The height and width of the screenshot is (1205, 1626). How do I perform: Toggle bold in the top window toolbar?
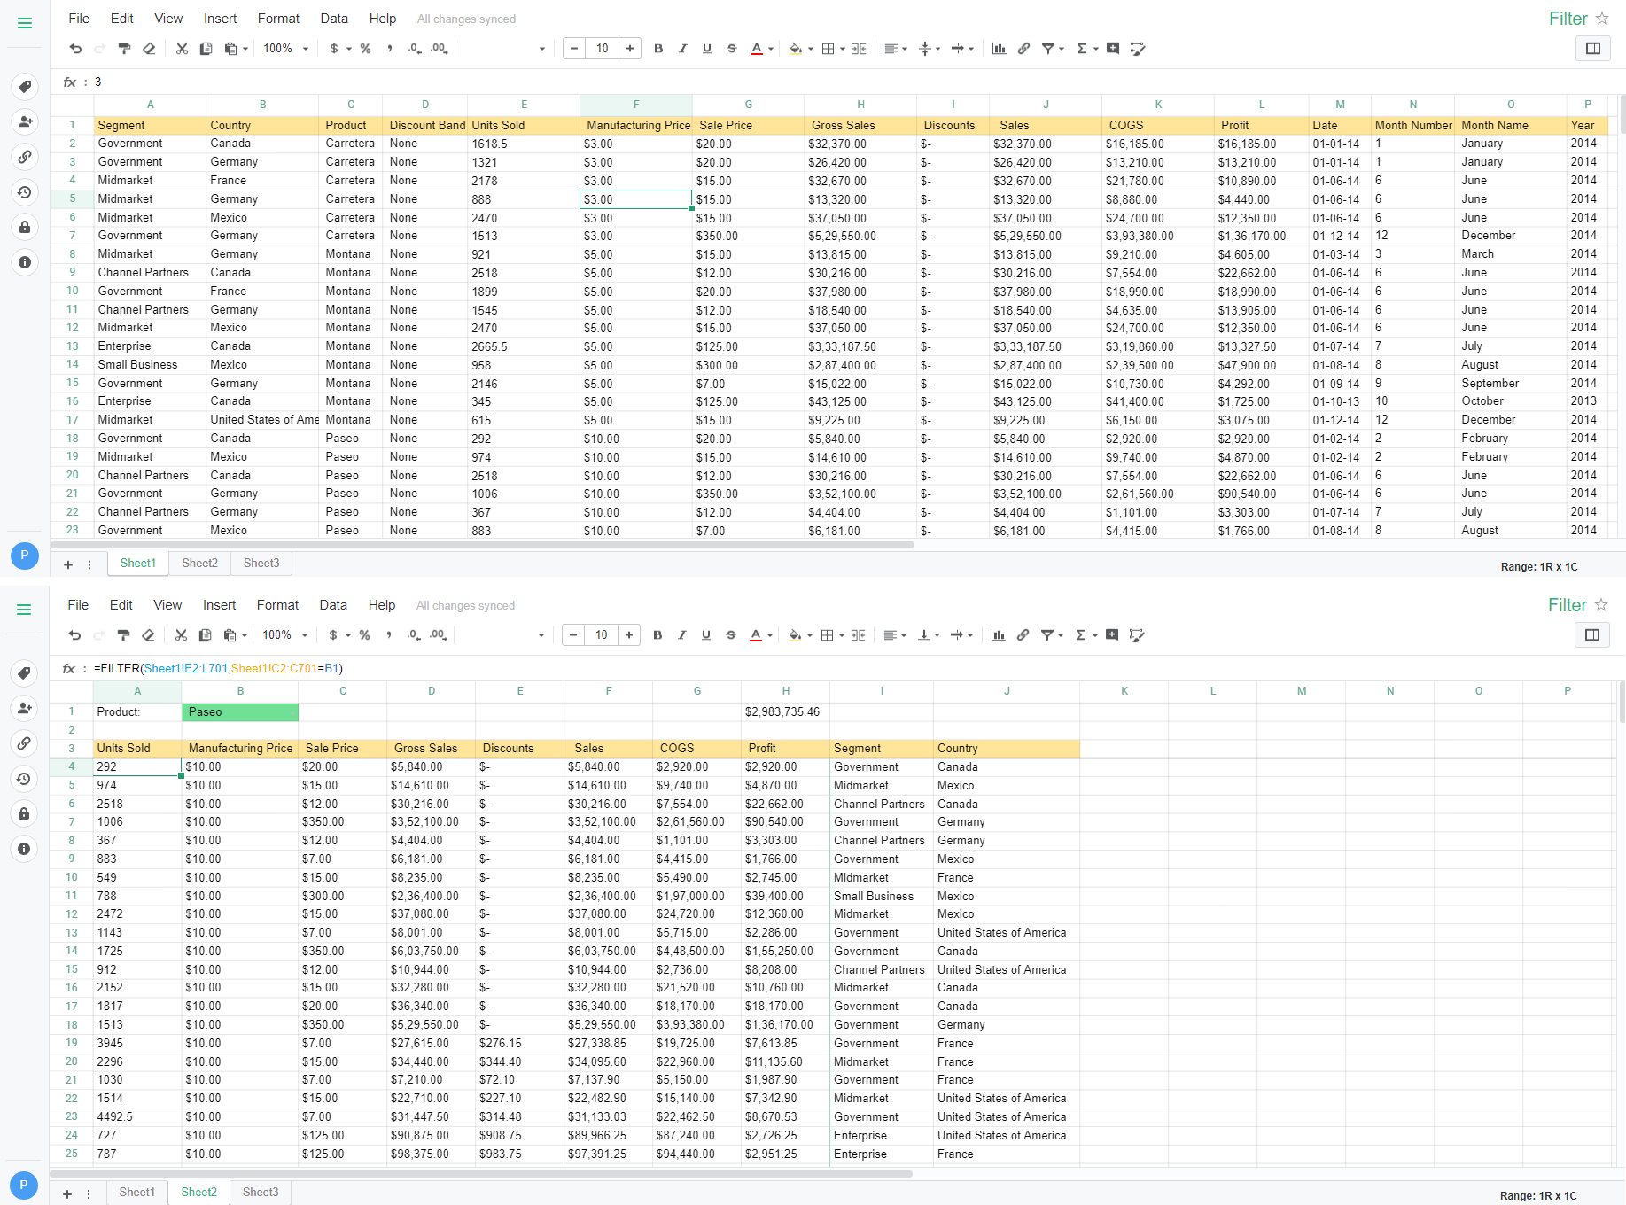click(x=658, y=49)
